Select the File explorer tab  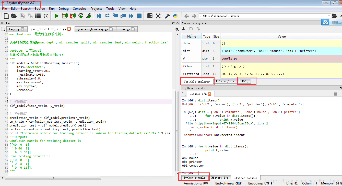[226, 82]
